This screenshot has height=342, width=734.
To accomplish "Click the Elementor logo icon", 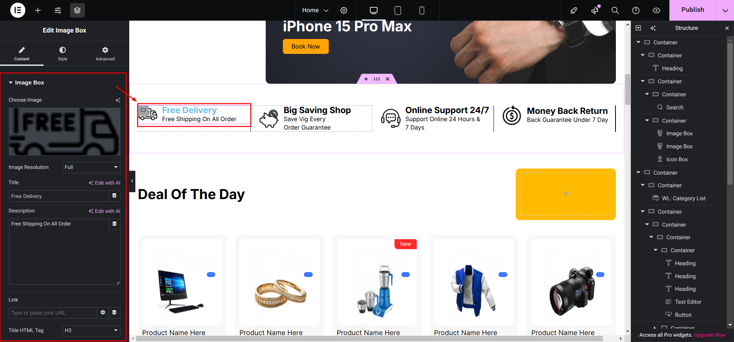I will coord(18,10).
